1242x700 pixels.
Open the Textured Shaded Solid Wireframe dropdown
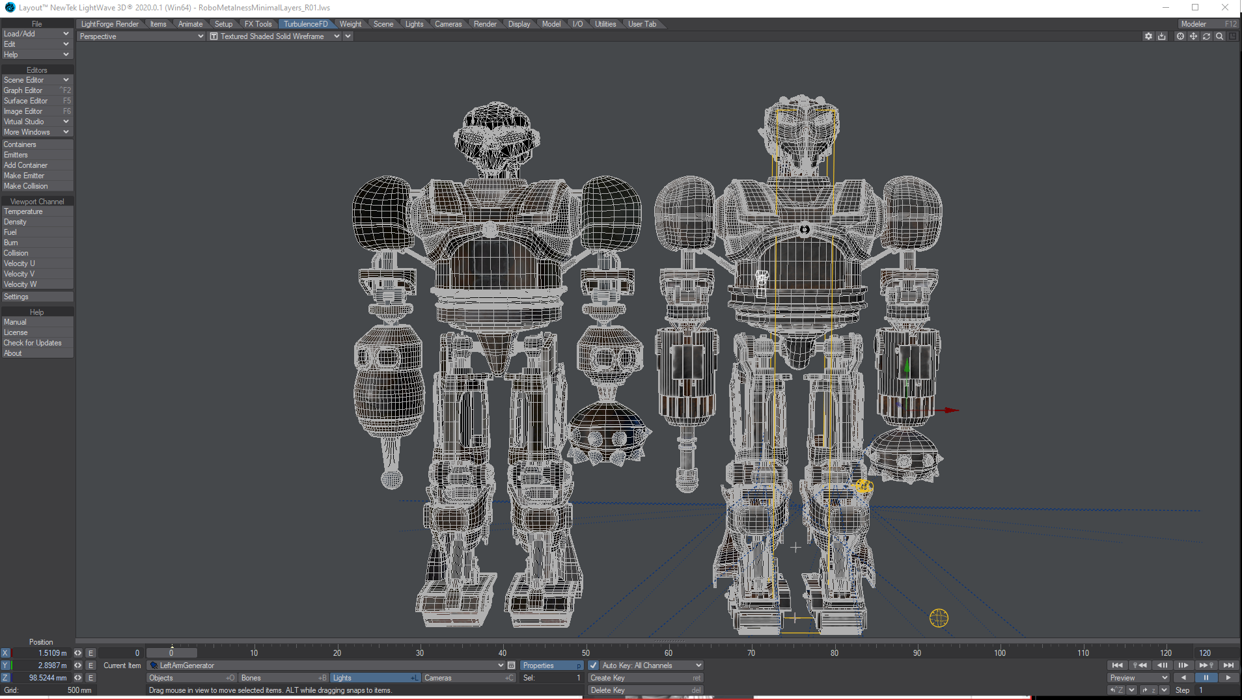pos(273,36)
